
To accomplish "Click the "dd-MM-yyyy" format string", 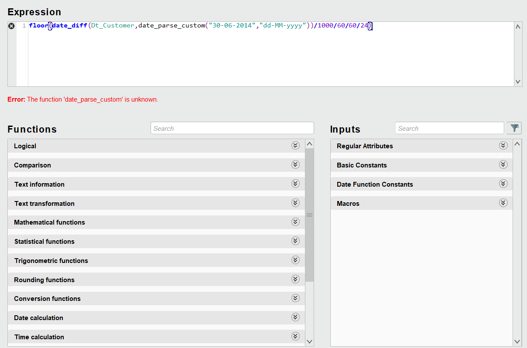I will click(x=283, y=26).
